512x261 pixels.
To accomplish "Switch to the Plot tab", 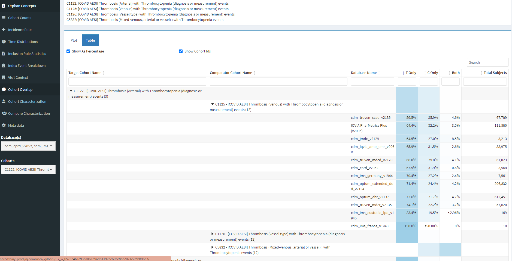I will [x=74, y=40].
